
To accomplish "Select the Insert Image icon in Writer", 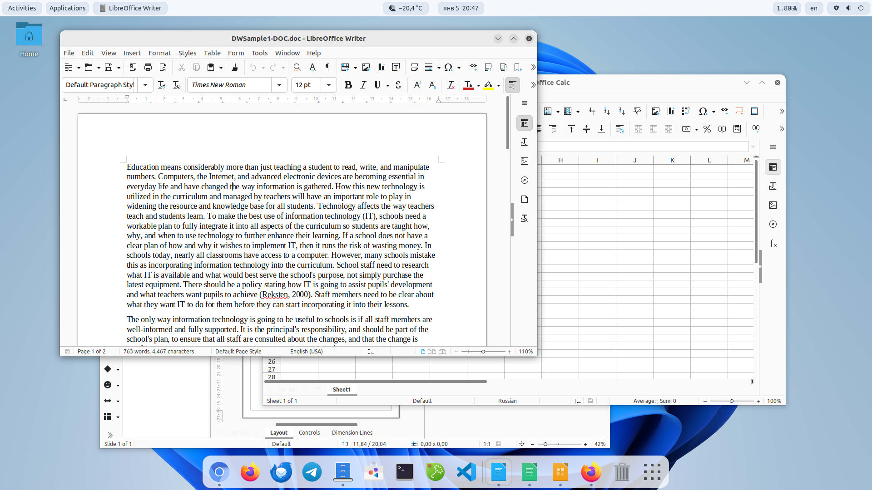I will (366, 67).
